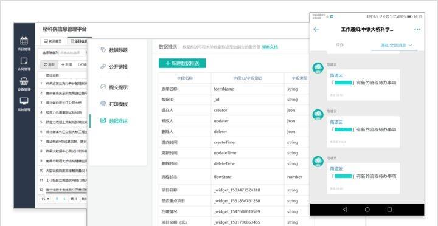Select project row number 3 in list
The width and height of the screenshot is (438, 226).
tap(63, 103)
